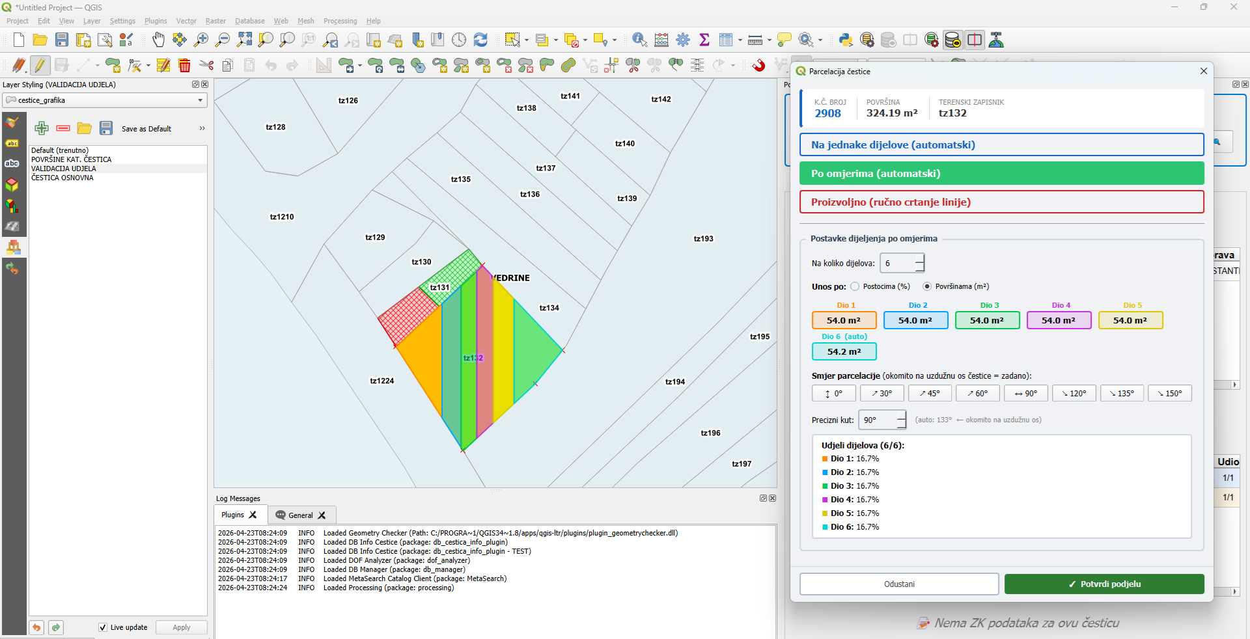Save project with floppy disk icon
This screenshot has height=639, width=1250.
[62, 40]
